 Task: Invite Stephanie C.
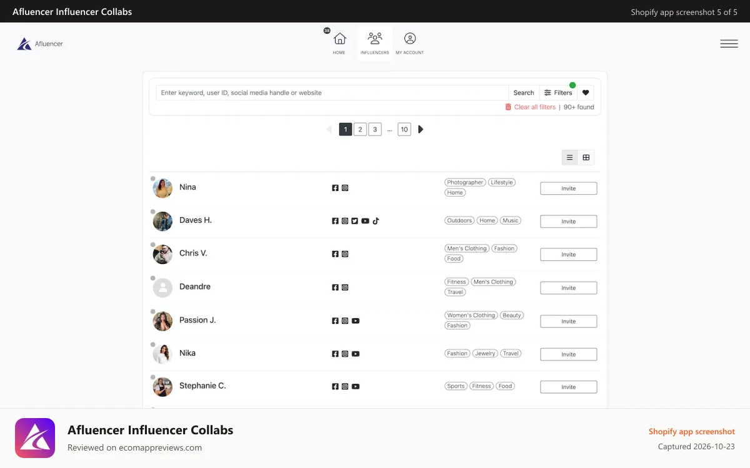click(x=569, y=387)
